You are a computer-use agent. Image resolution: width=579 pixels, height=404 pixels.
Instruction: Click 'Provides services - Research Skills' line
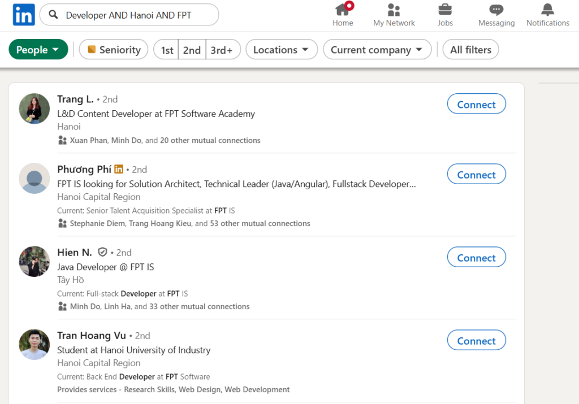tap(173, 389)
